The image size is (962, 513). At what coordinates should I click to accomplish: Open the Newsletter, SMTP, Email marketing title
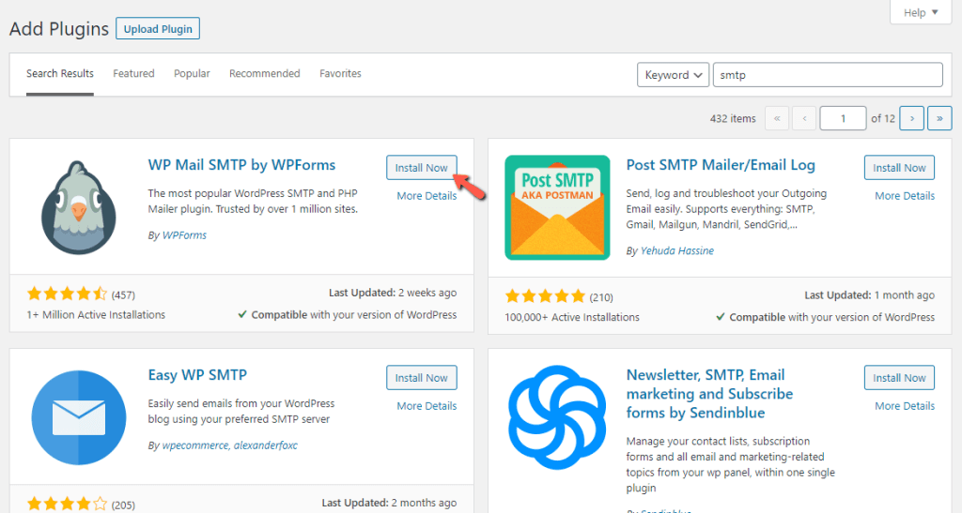coord(709,394)
